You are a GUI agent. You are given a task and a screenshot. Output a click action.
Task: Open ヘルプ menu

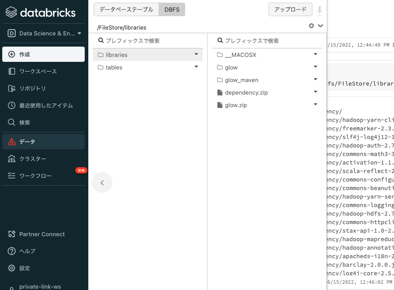43,251
